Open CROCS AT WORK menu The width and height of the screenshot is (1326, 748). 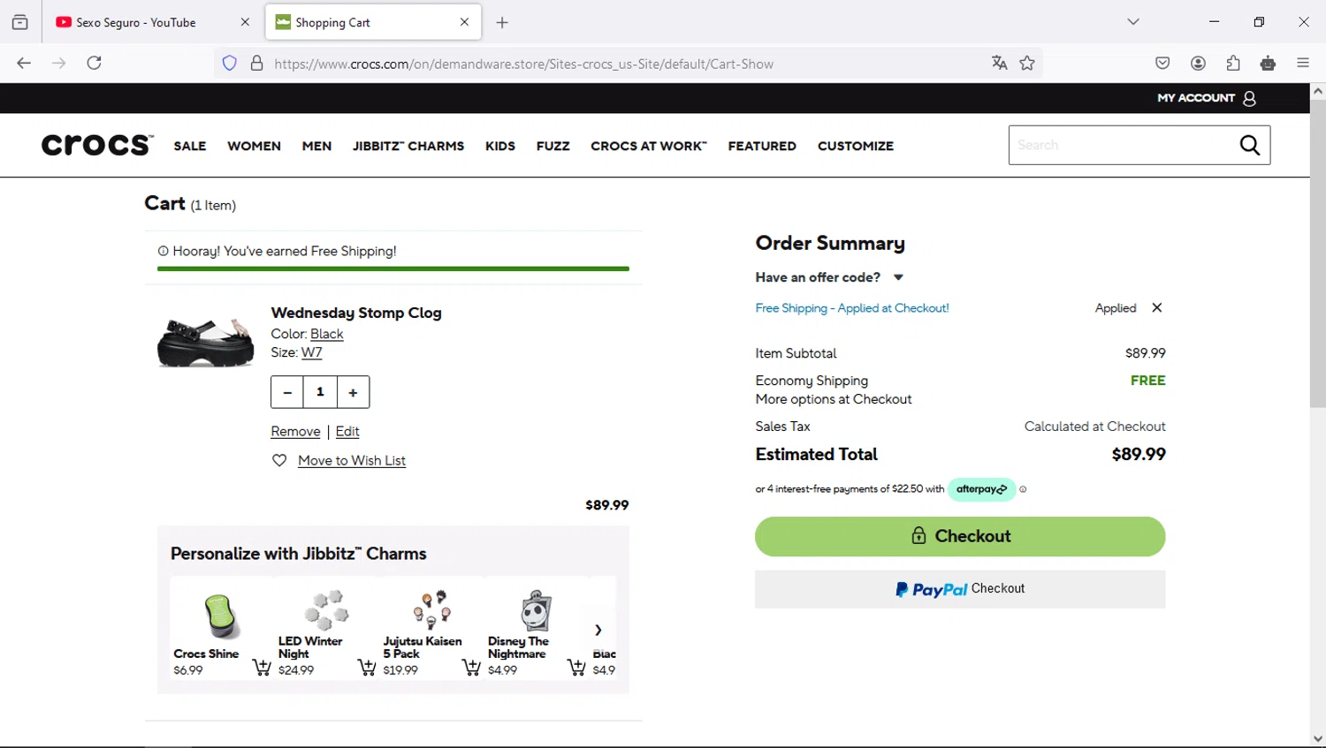(649, 146)
